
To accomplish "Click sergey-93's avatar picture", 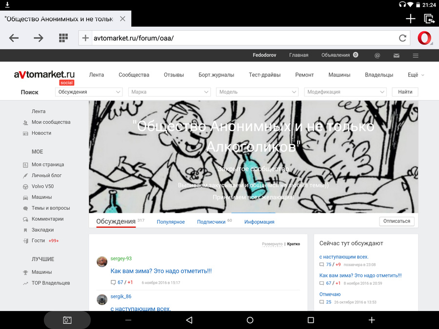I will pos(102,262).
